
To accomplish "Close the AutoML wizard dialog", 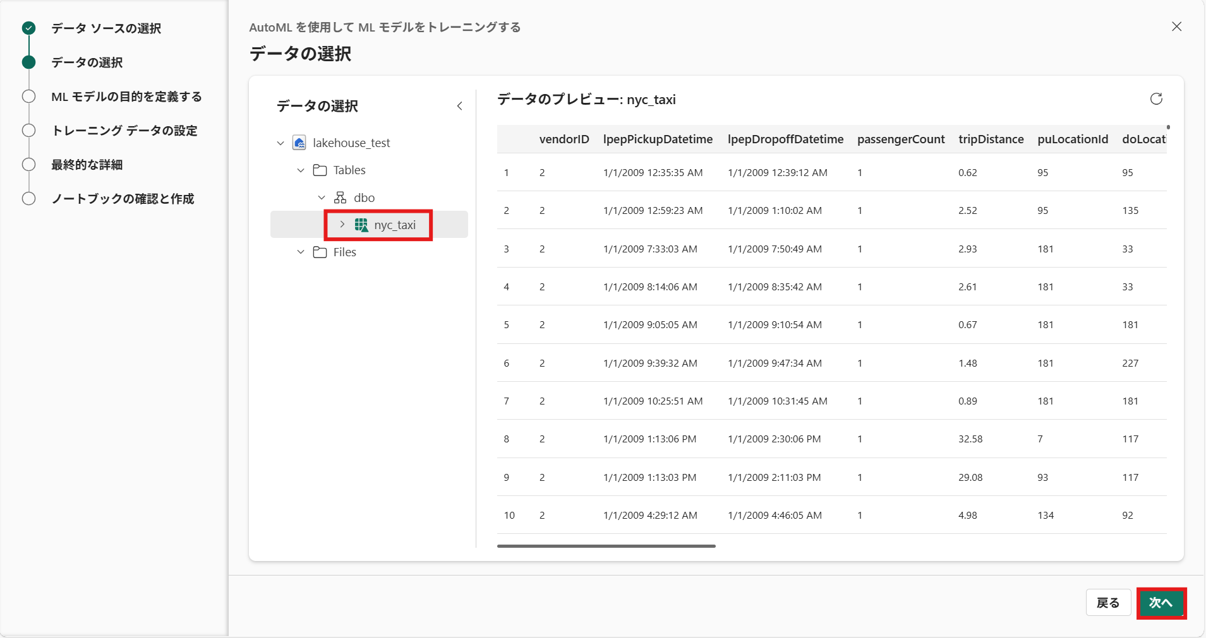I will [x=1176, y=27].
